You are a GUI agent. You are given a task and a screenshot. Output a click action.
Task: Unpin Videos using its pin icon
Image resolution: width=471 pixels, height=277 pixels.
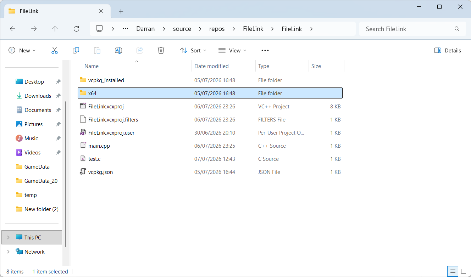[58, 152]
